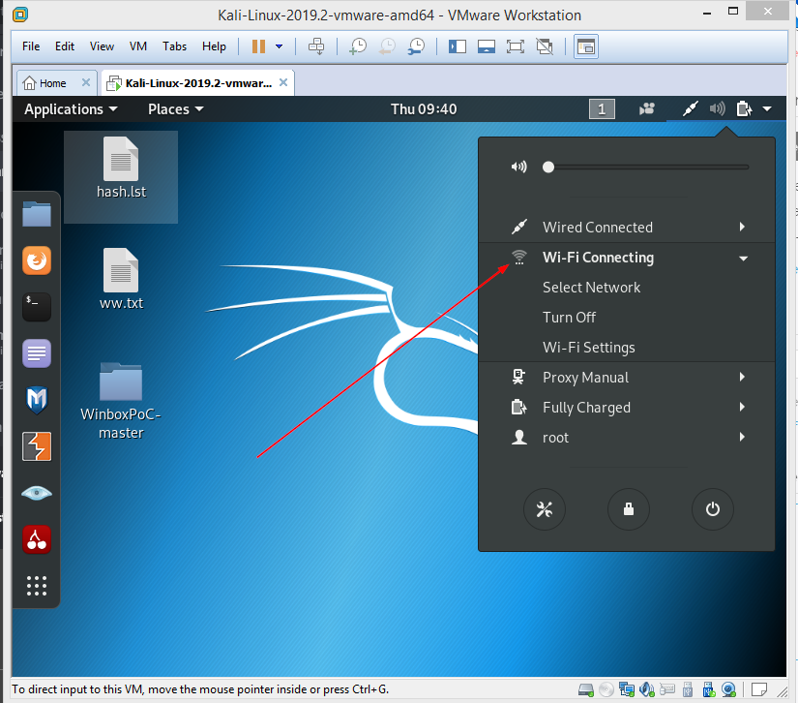This screenshot has width=798, height=703.
Task: Open the Edit menu
Action: (x=65, y=46)
